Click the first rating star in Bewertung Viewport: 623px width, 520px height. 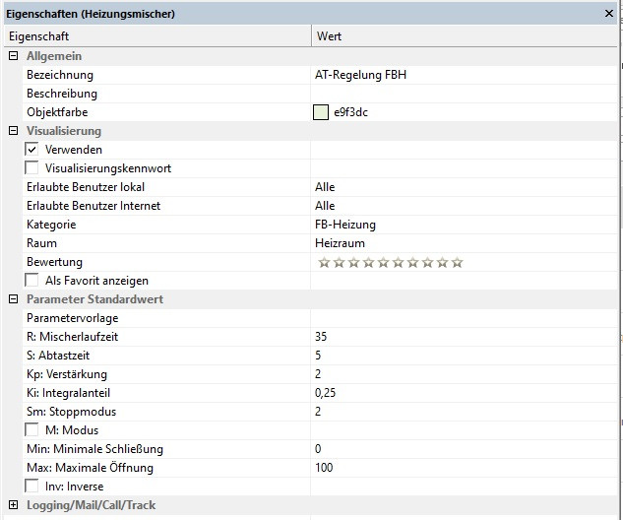click(x=323, y=263)
